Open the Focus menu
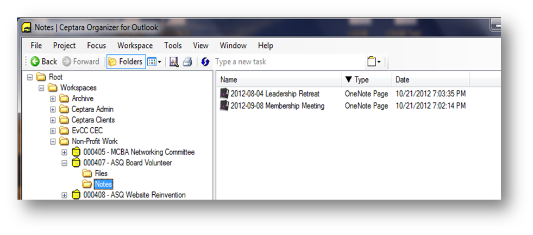The height and width of the screenshot is (235, 533). [97, 46]
